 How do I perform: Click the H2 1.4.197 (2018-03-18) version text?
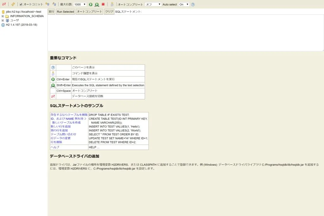(22, 25)
